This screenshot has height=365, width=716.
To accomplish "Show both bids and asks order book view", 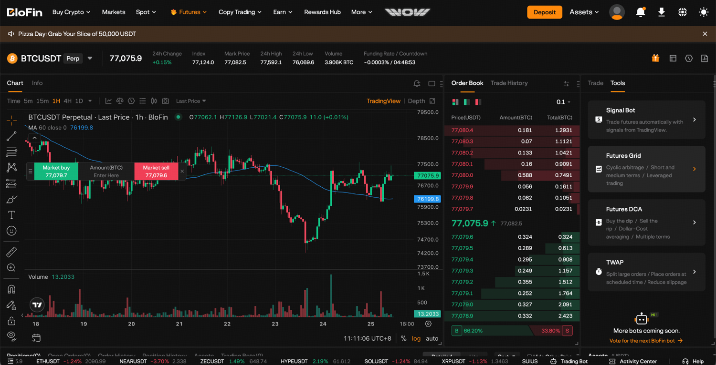I will pos(455,102).
